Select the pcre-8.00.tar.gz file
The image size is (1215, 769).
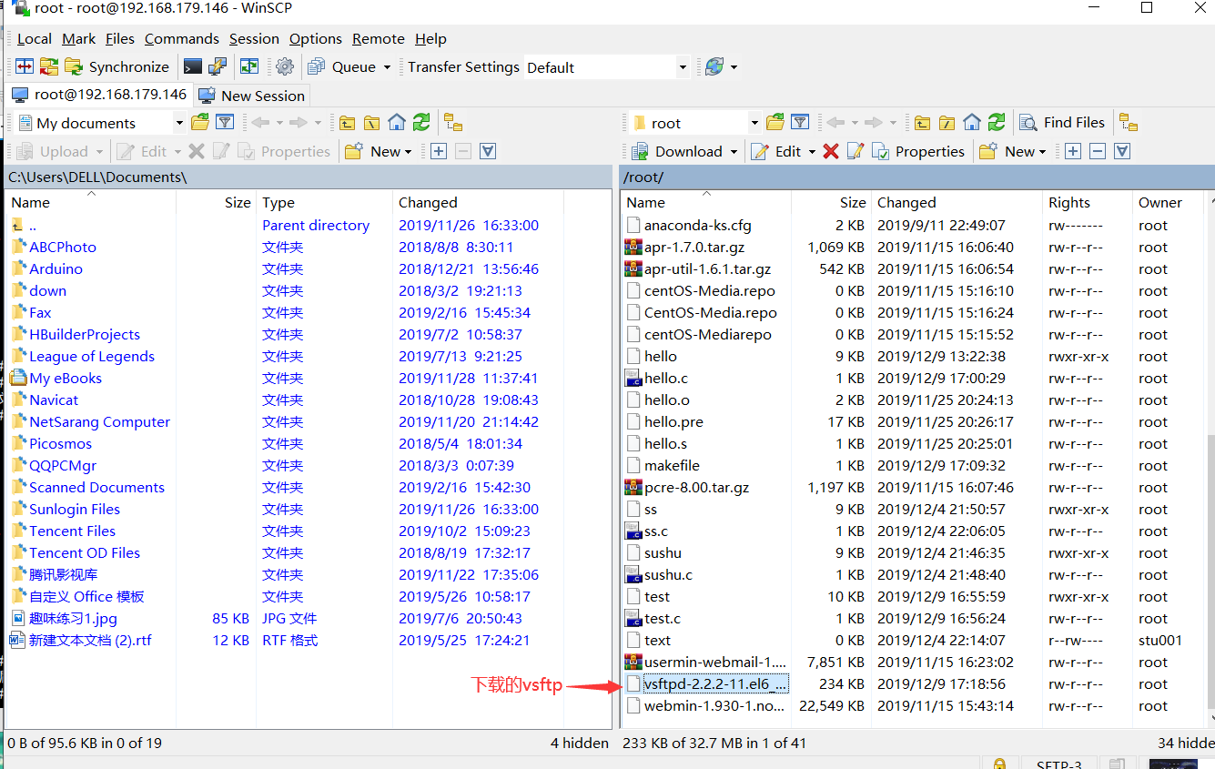(x=697, y=487)
